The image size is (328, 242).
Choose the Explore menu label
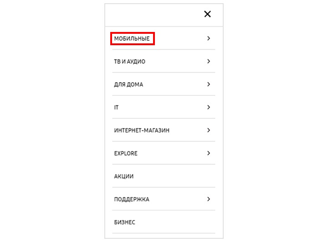click(126, 153)
